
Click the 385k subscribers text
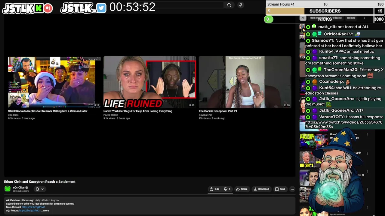21,191
